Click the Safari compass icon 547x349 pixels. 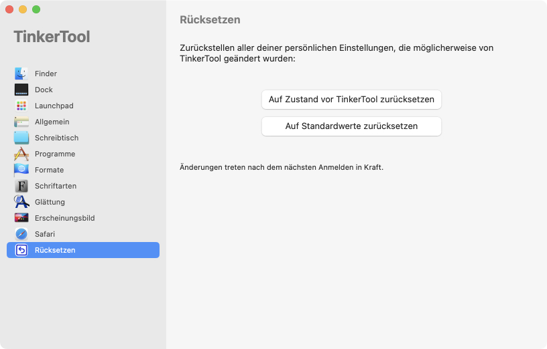point(21,234)
